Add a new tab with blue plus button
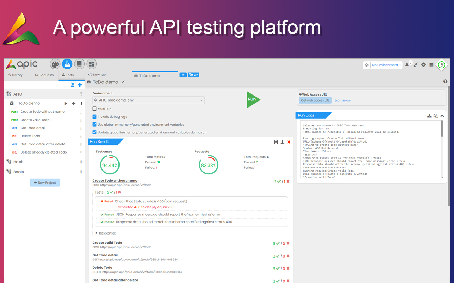This screenshot has width=454, height=283. tap(183, 75)
